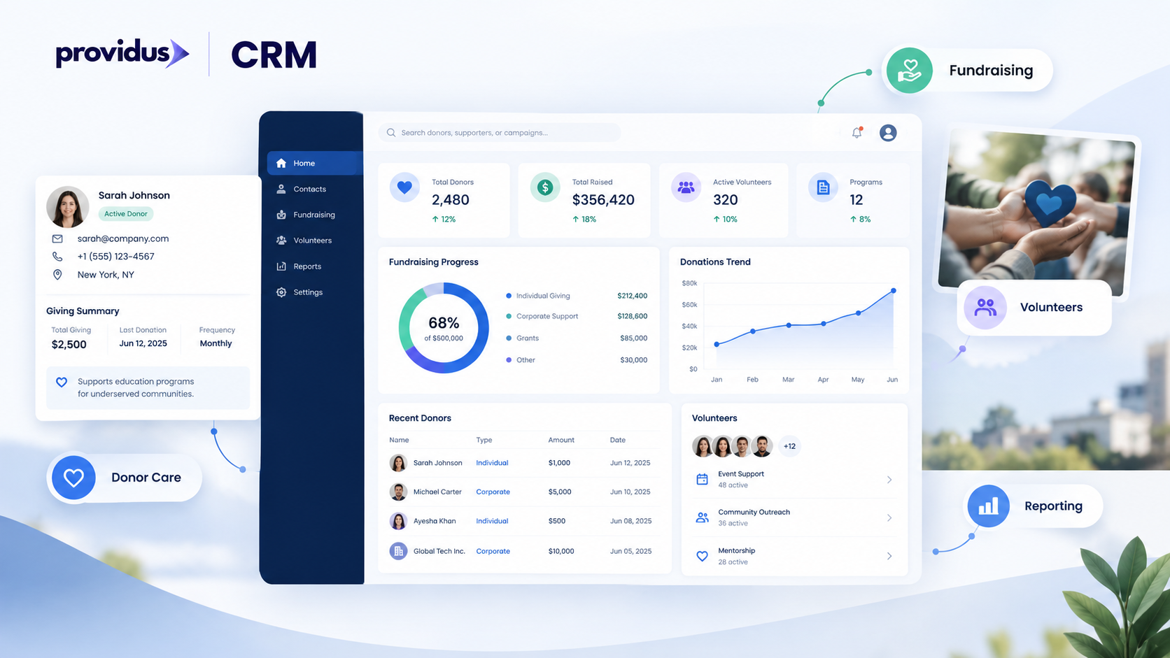Click the Active Volunteers people icon

pyautogui.click(x=686, y=187)
